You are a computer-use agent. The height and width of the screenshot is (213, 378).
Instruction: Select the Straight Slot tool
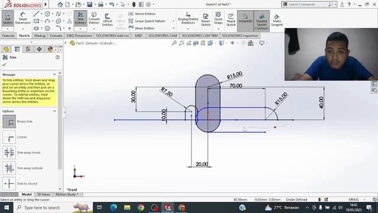tap(36, 28)
